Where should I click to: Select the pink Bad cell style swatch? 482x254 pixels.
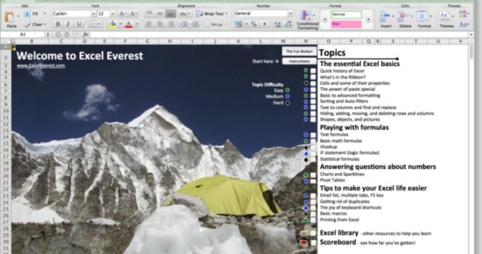pos(346,24)
